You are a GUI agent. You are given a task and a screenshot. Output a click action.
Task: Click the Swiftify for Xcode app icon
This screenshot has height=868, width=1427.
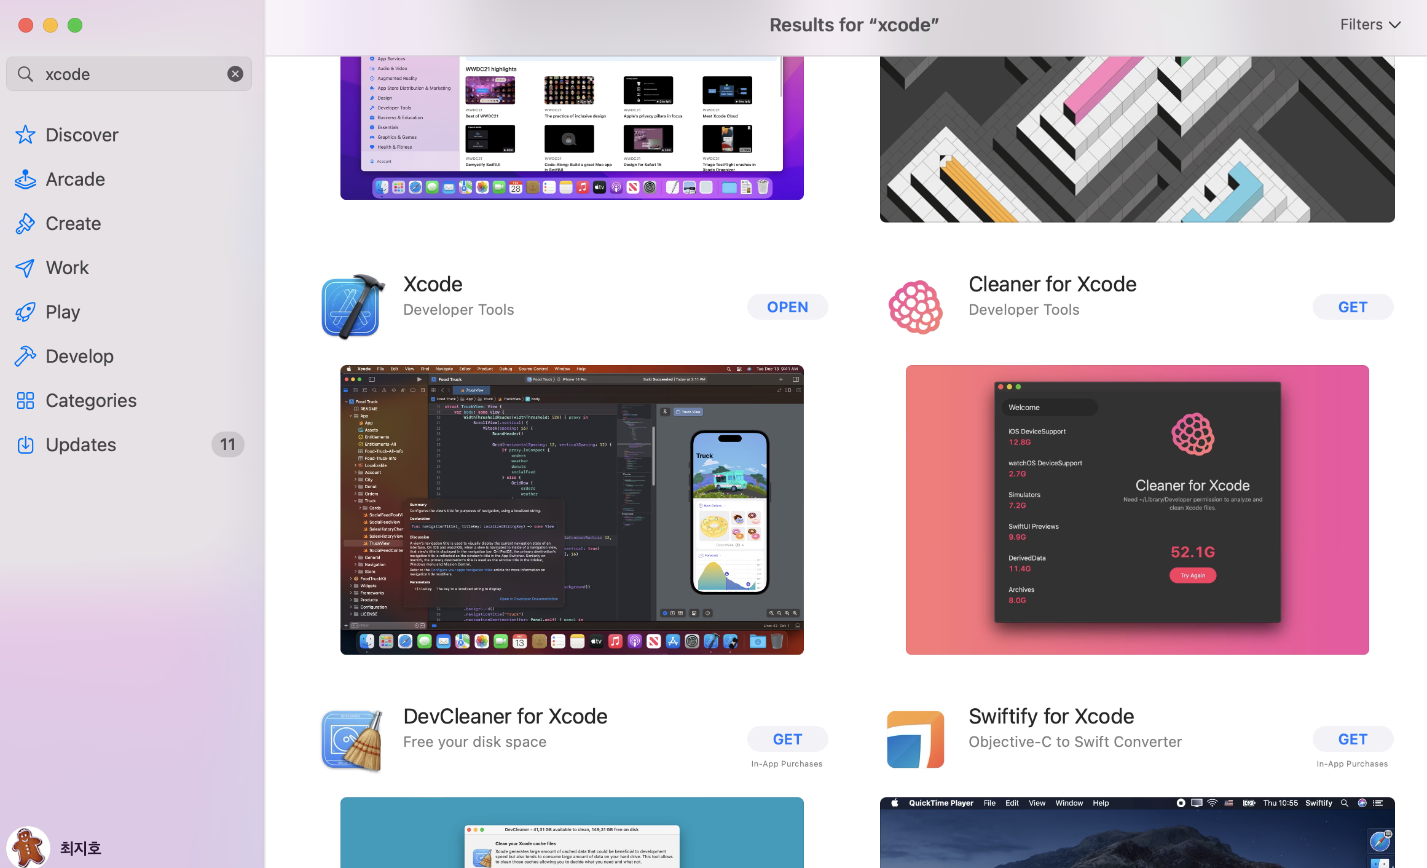tap(915, 739)
